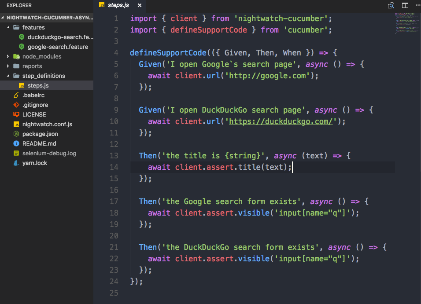Click the babel icon next to .babelrc
This screenshot has height=304, width=421.
click(16, 95)
